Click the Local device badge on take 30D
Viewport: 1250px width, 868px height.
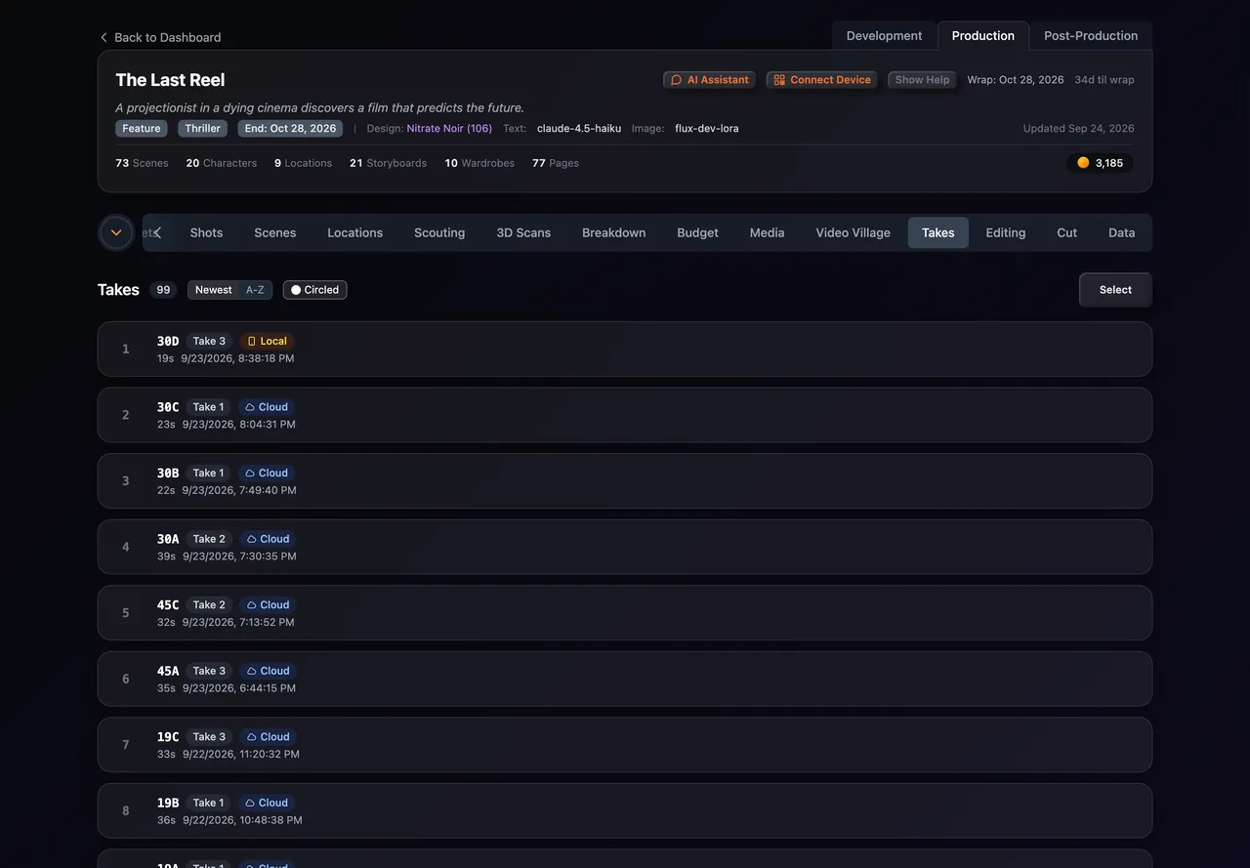click(x=267, y=341)
